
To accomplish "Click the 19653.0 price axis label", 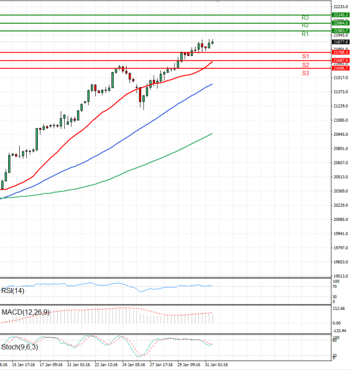I will click(x=341, y=262).
